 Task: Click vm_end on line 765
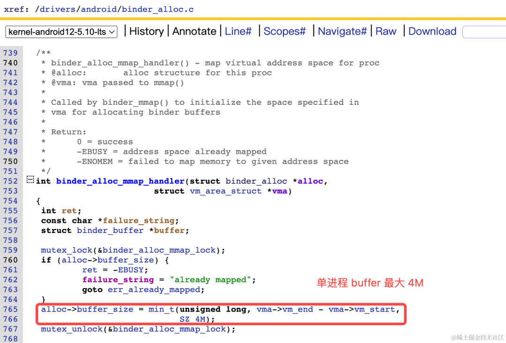point(298,309)
